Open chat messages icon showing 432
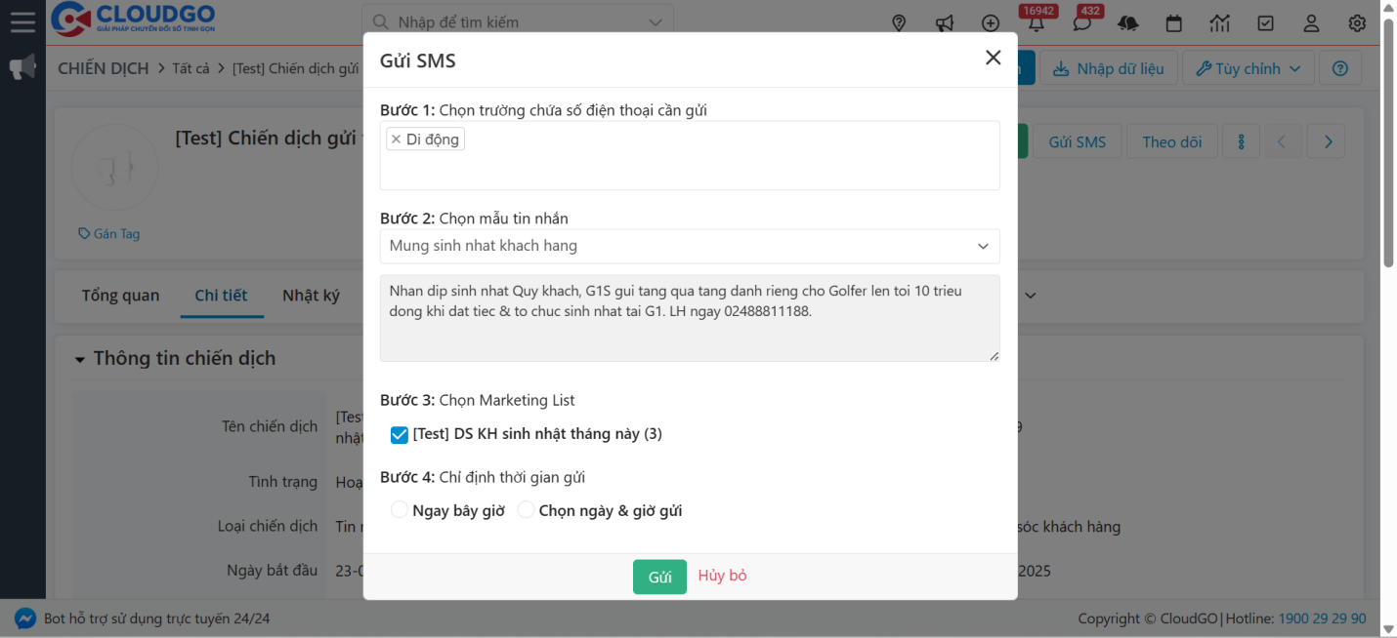 pos(1081,21)
